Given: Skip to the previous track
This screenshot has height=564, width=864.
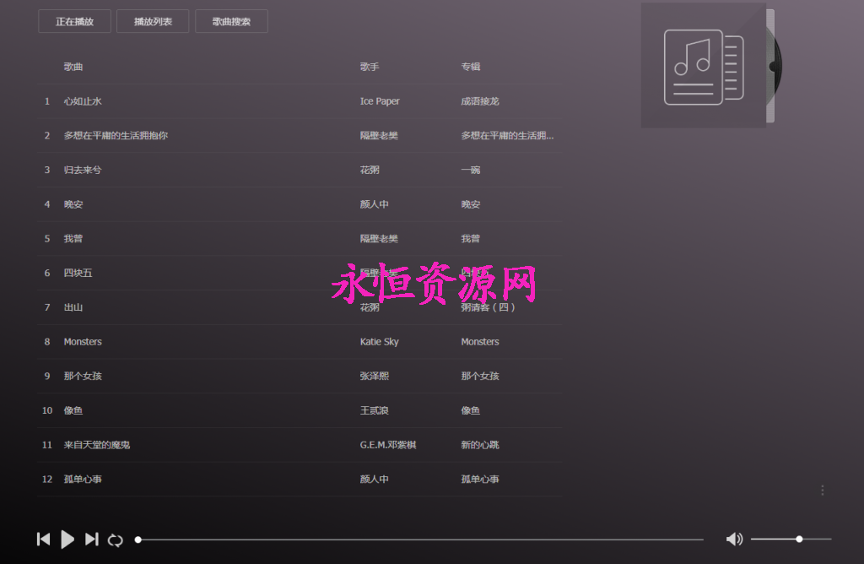Looking at the screenshot, I should pyautogui.click(x=43, y=539).
